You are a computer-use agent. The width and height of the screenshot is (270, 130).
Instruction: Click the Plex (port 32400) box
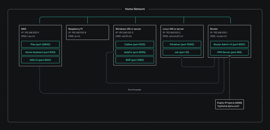click(x=40, y=44)
